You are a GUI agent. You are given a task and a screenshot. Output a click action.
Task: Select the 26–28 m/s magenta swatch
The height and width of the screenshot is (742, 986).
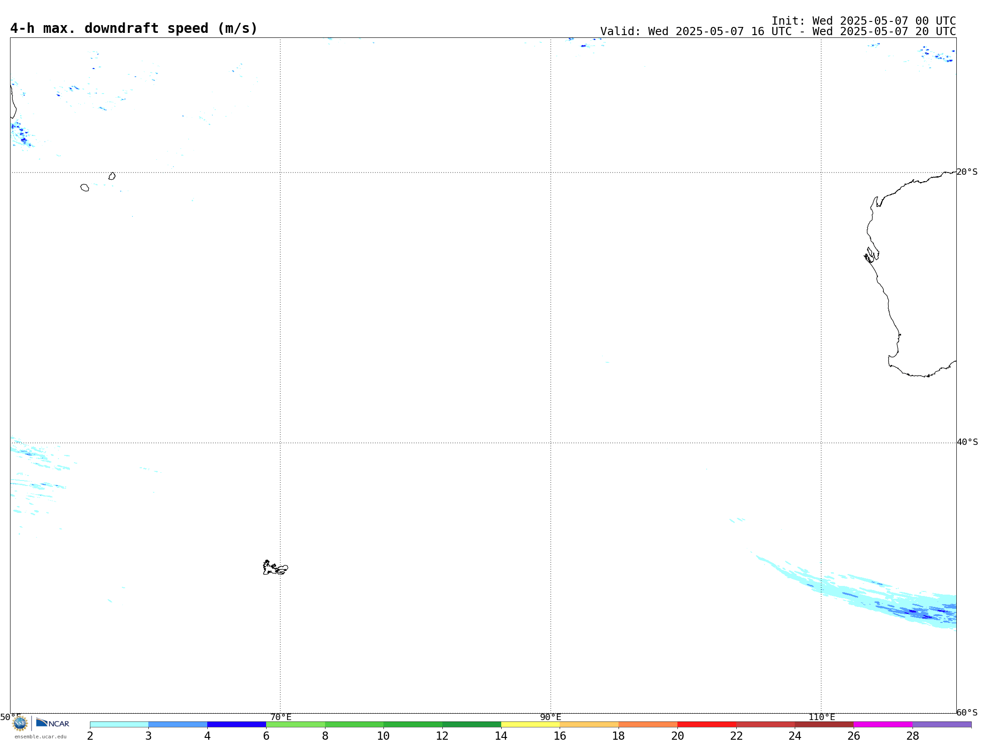pos(883,724)
